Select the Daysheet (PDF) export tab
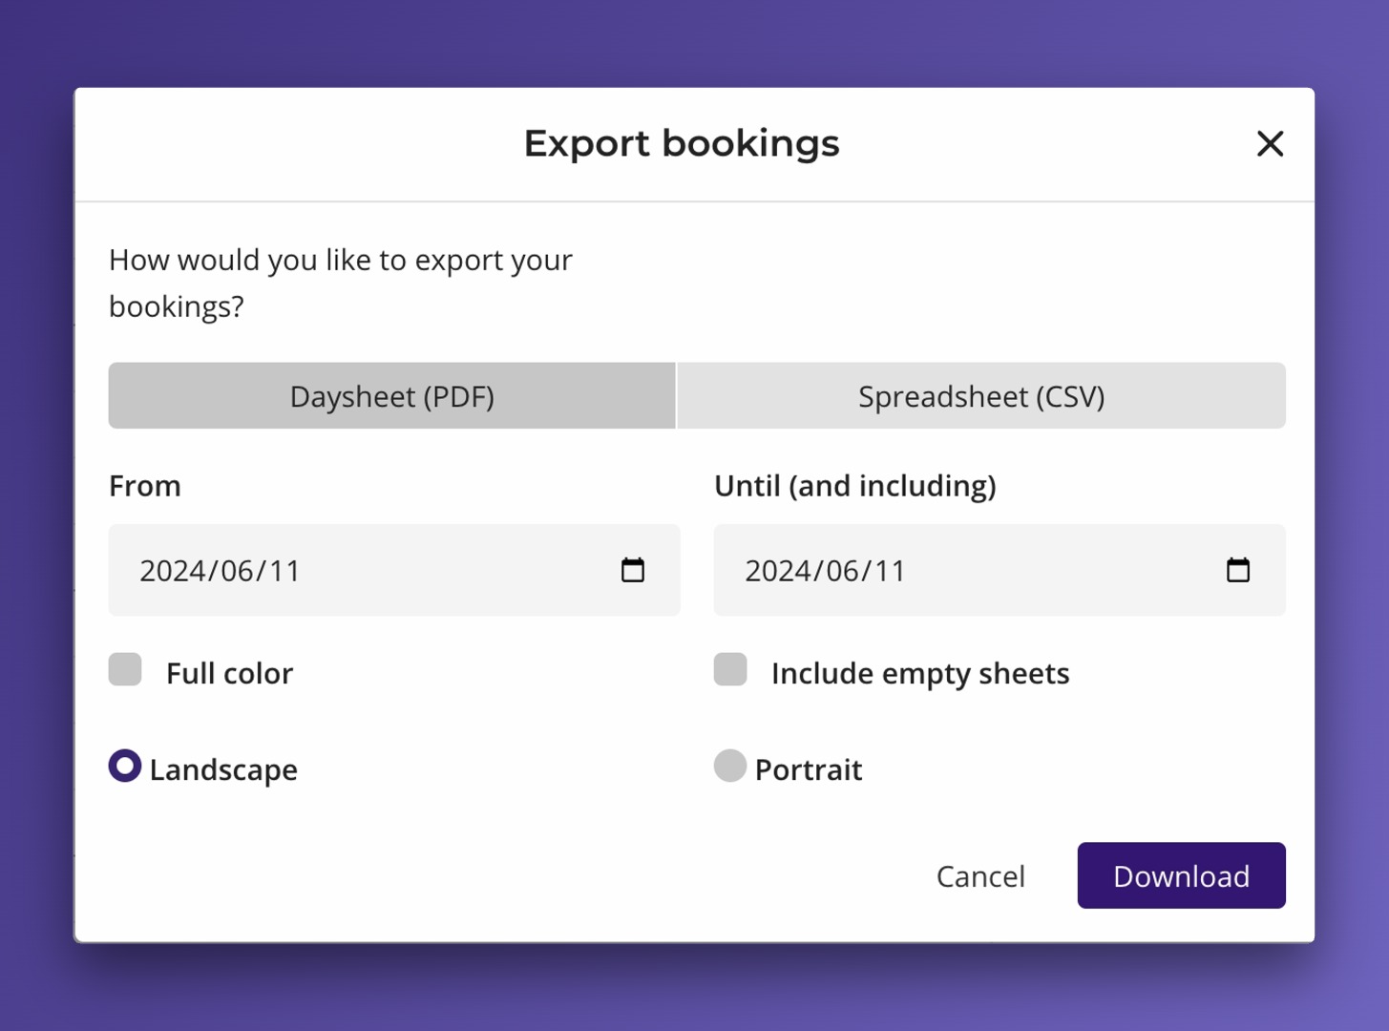Screen dimensions: 1389x1031 coord(391,395)
